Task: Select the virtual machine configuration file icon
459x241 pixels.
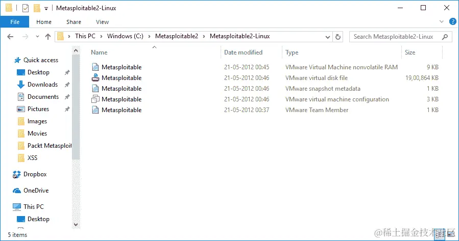Action: click(x=95, y=99)
